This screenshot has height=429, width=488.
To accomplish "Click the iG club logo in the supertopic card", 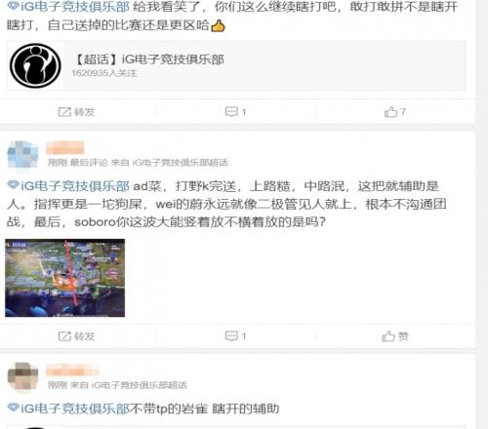I will [x=35, y=65].
